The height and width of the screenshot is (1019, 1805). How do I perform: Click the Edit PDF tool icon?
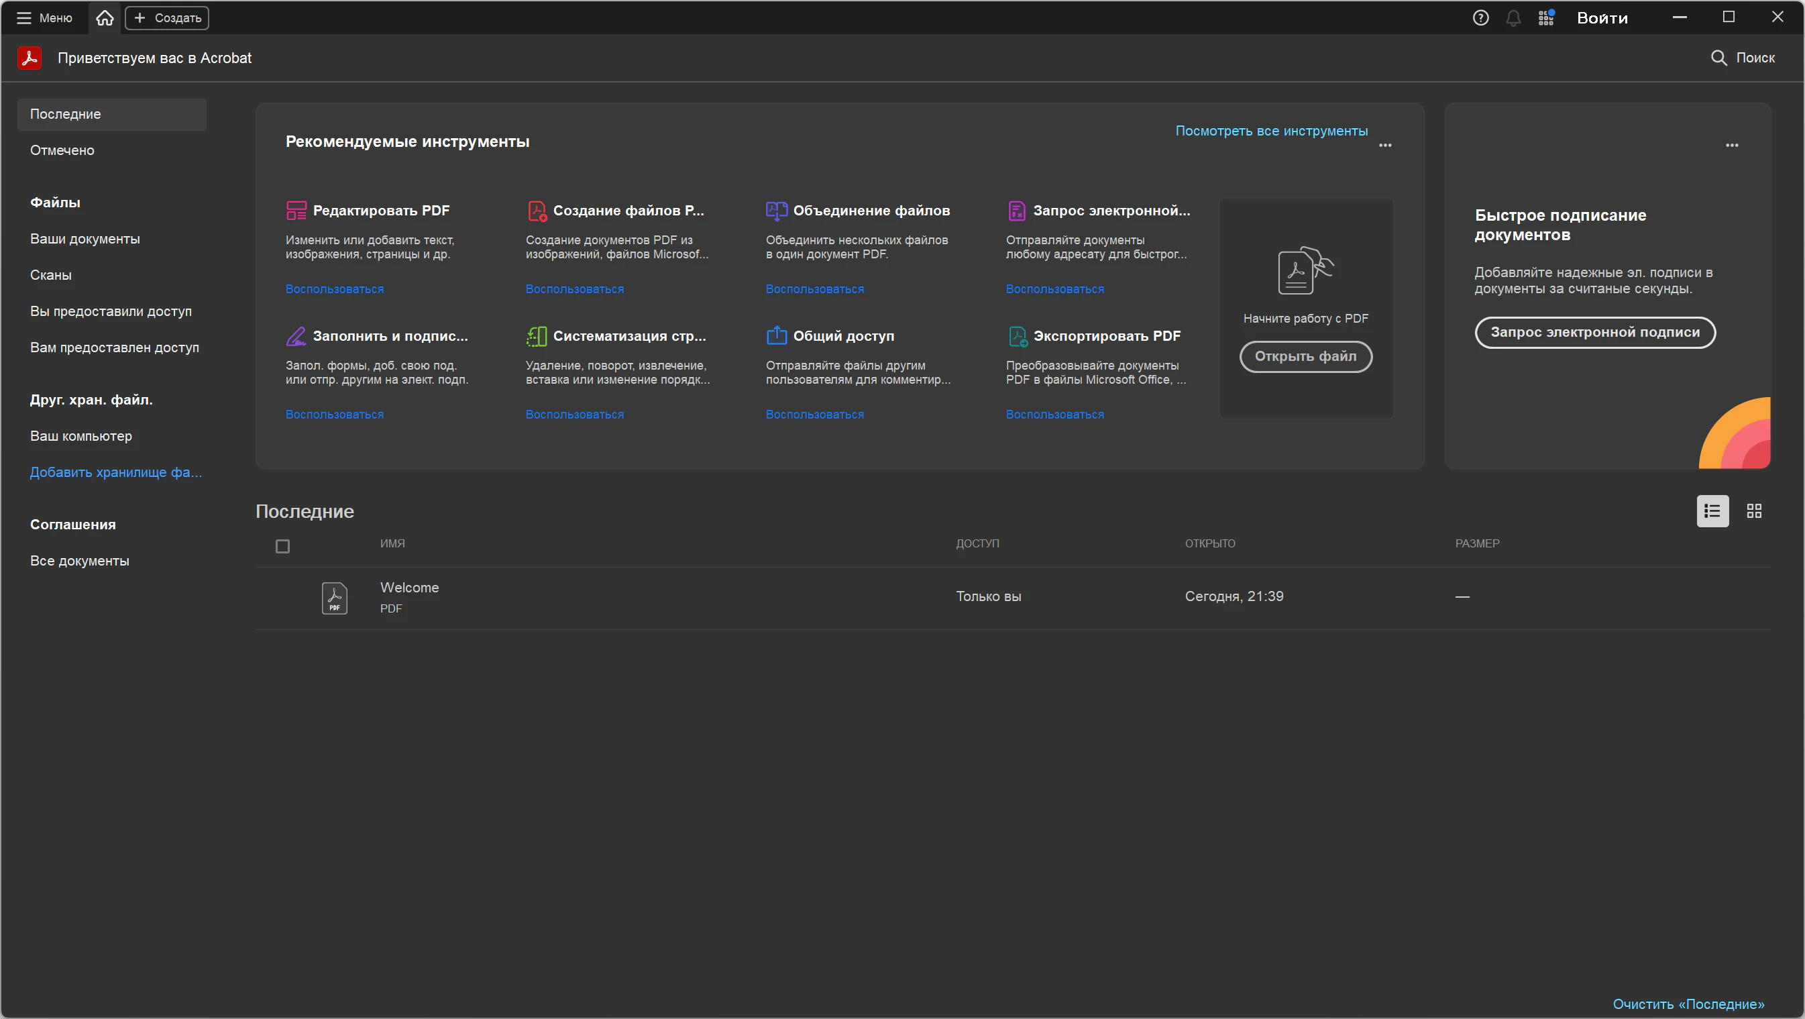296,210
